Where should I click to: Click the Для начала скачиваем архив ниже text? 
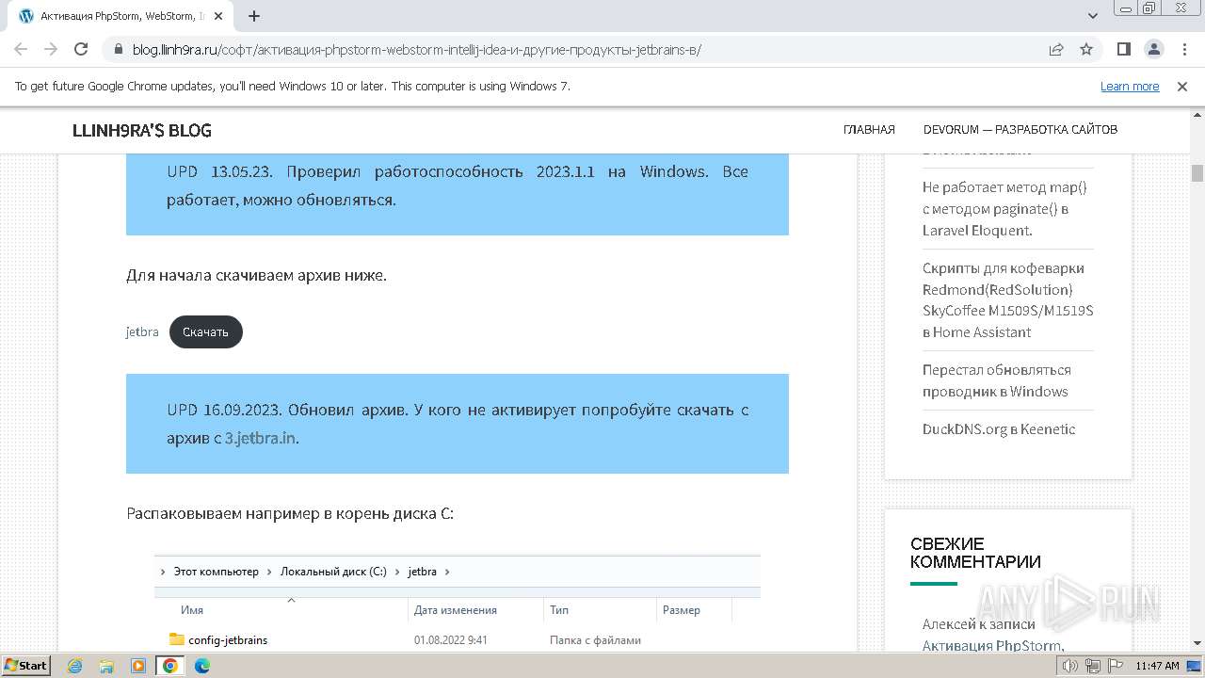256,276
